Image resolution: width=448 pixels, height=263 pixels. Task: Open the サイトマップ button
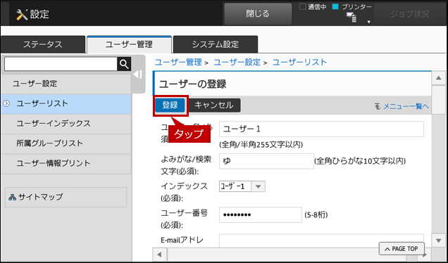coord(66,197)
